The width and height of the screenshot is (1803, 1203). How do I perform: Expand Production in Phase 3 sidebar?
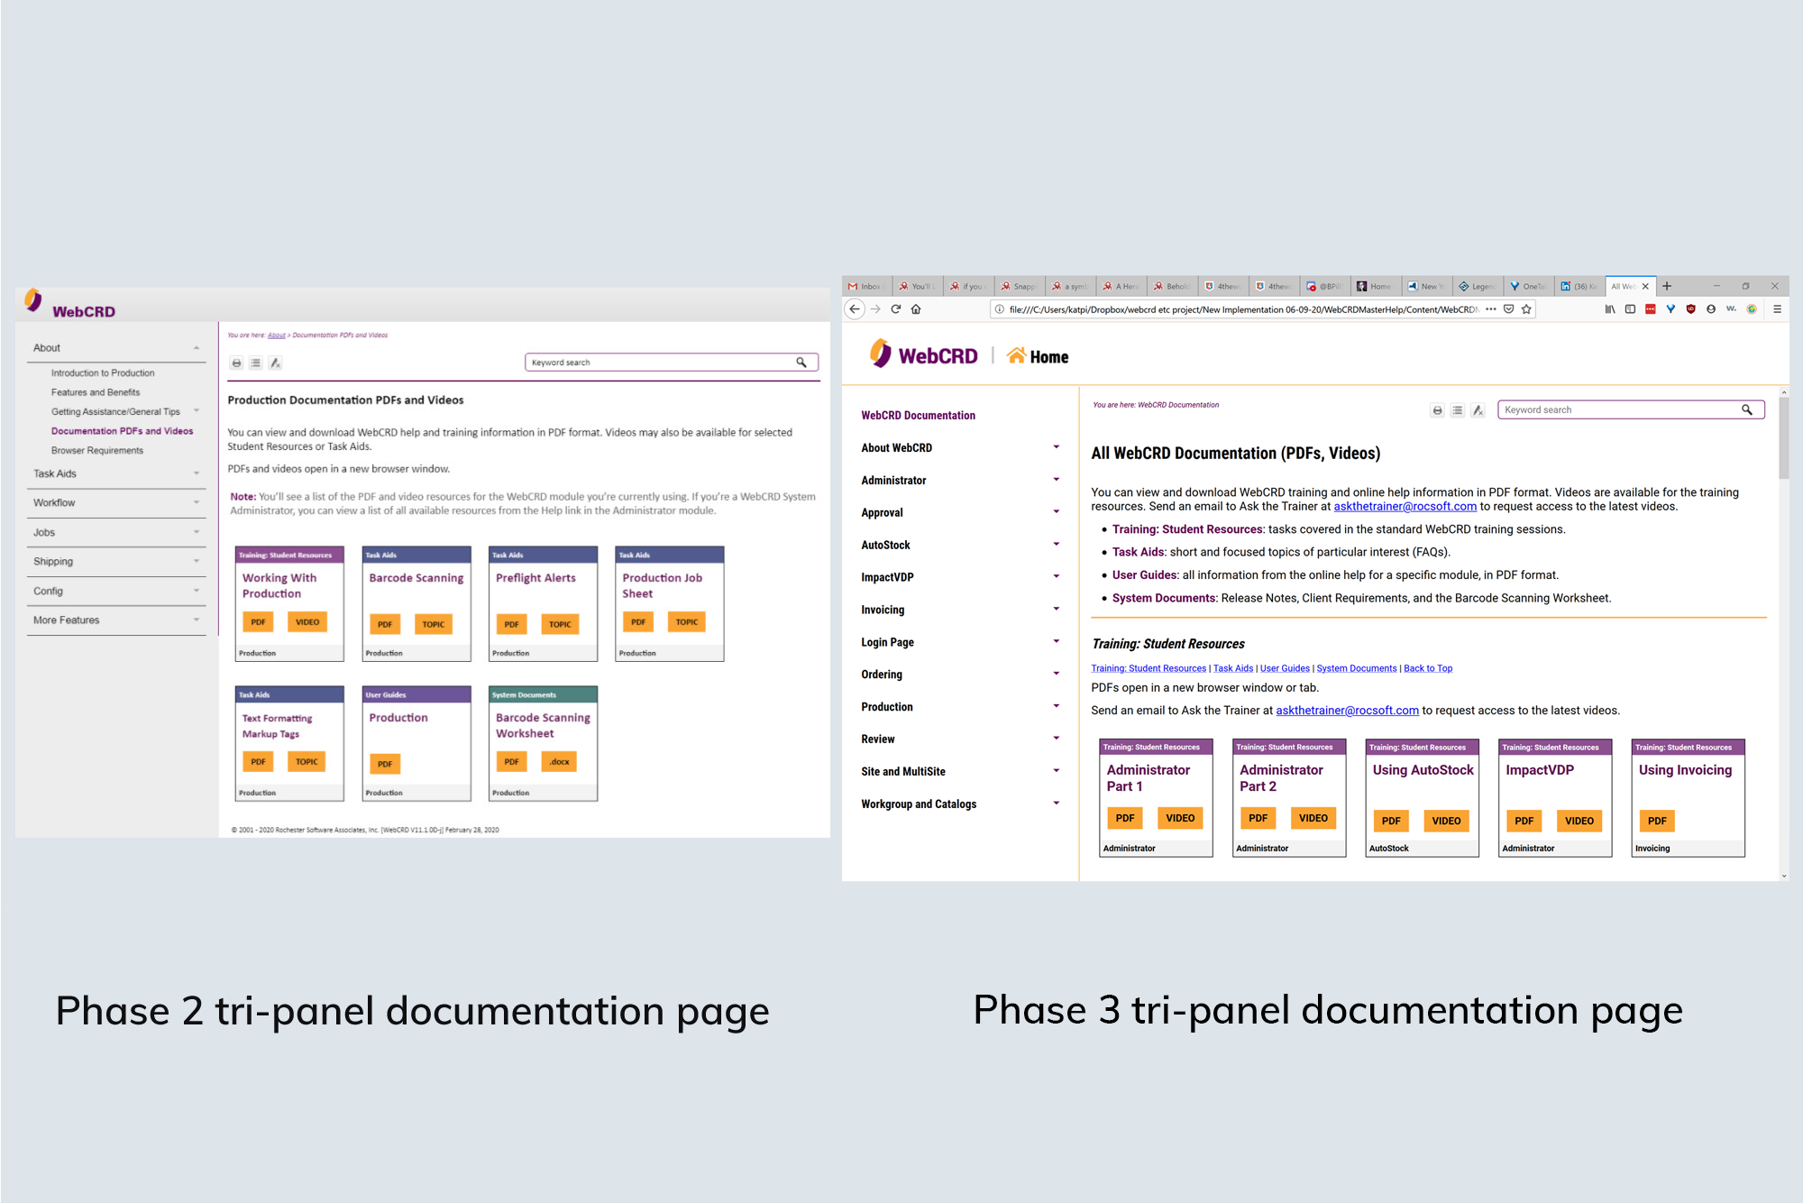(1056, 706)
